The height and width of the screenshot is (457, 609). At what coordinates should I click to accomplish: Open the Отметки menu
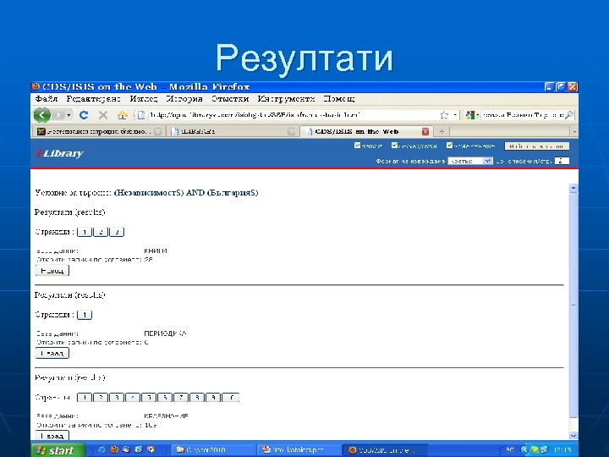(x=230, y=99)
